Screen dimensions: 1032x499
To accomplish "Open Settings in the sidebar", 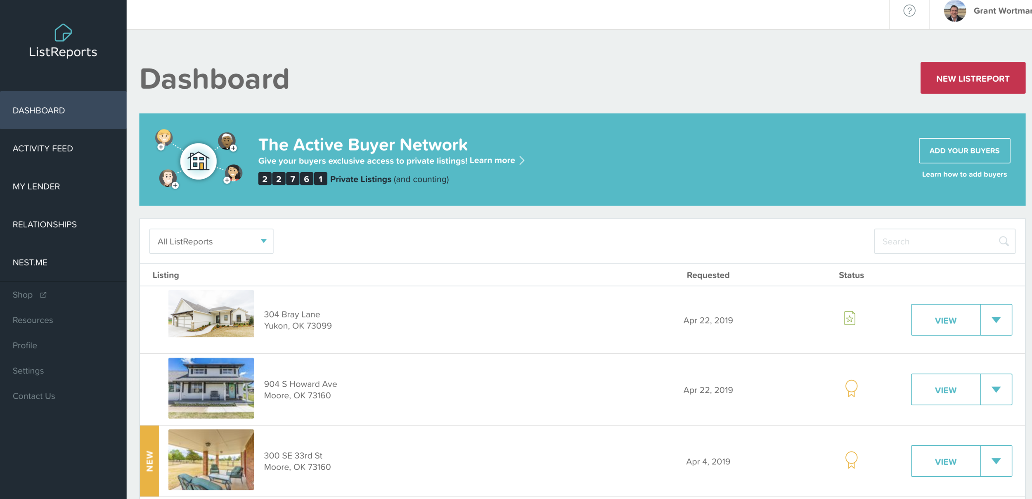I will (x=28, y=371).
